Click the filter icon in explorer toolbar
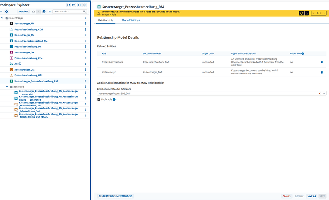329x200 pixels. click(50, 11)
